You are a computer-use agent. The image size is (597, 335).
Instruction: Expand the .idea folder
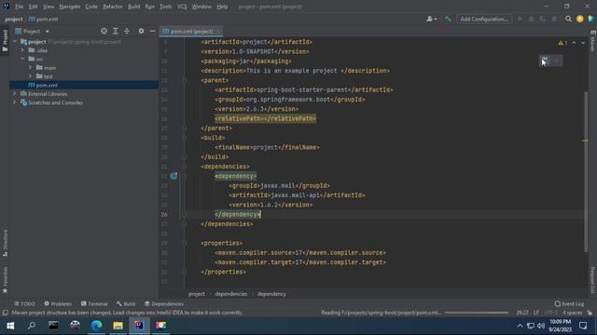[x=22, y=50]
